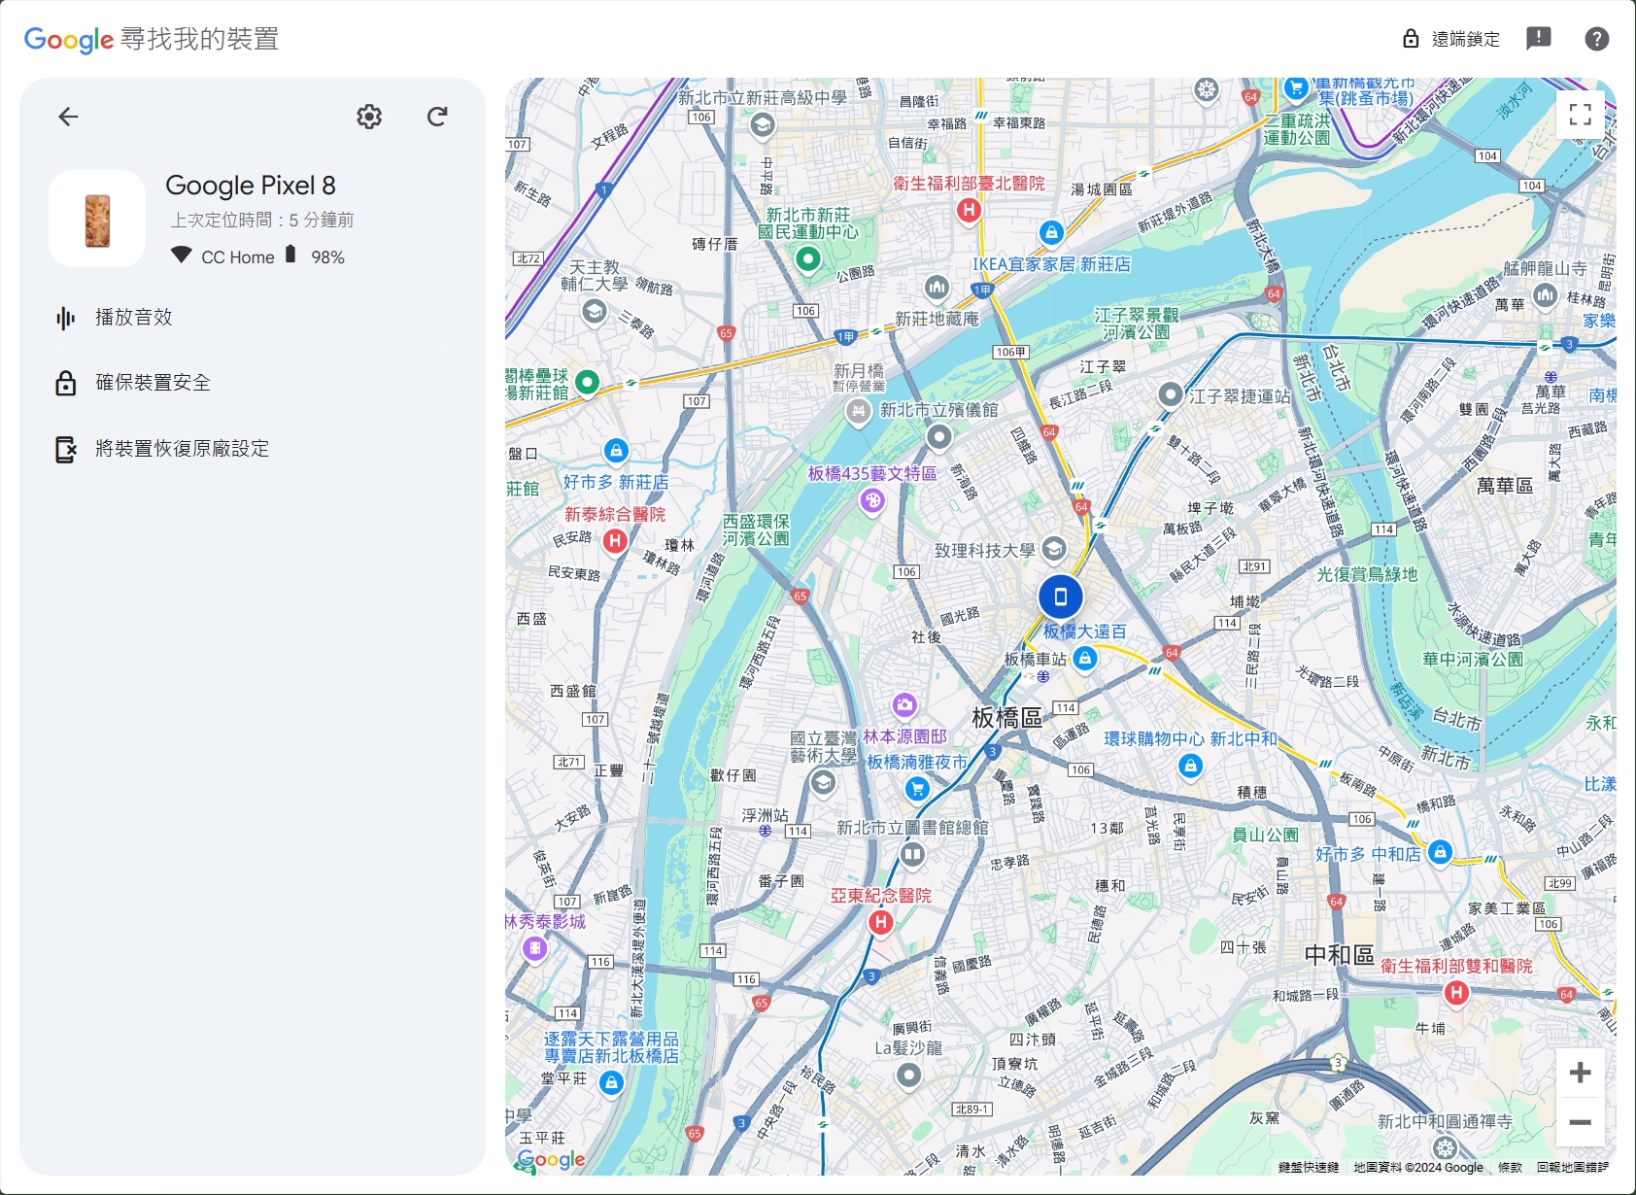Click the 浮洲站 station label
Screen dimensions: 1636x1195
coord(766,815)
